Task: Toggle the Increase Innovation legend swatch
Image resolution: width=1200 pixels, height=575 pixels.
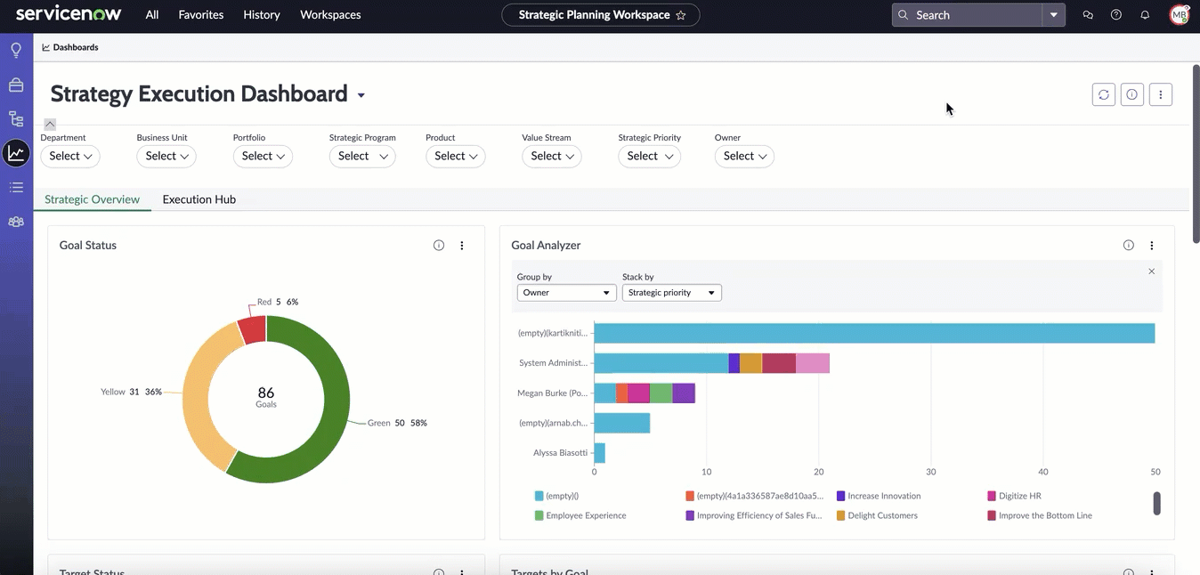Action: 841,496
